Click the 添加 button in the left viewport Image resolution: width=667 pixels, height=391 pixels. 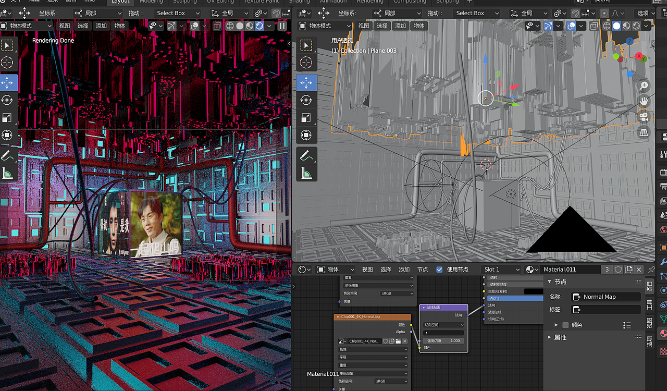coord(101,26)
